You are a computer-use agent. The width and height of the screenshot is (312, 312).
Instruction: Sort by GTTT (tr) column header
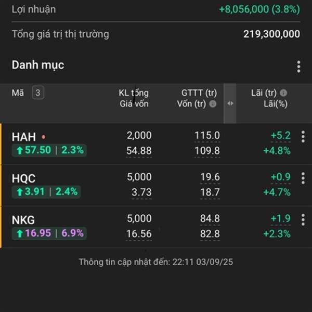pos(199,93)
